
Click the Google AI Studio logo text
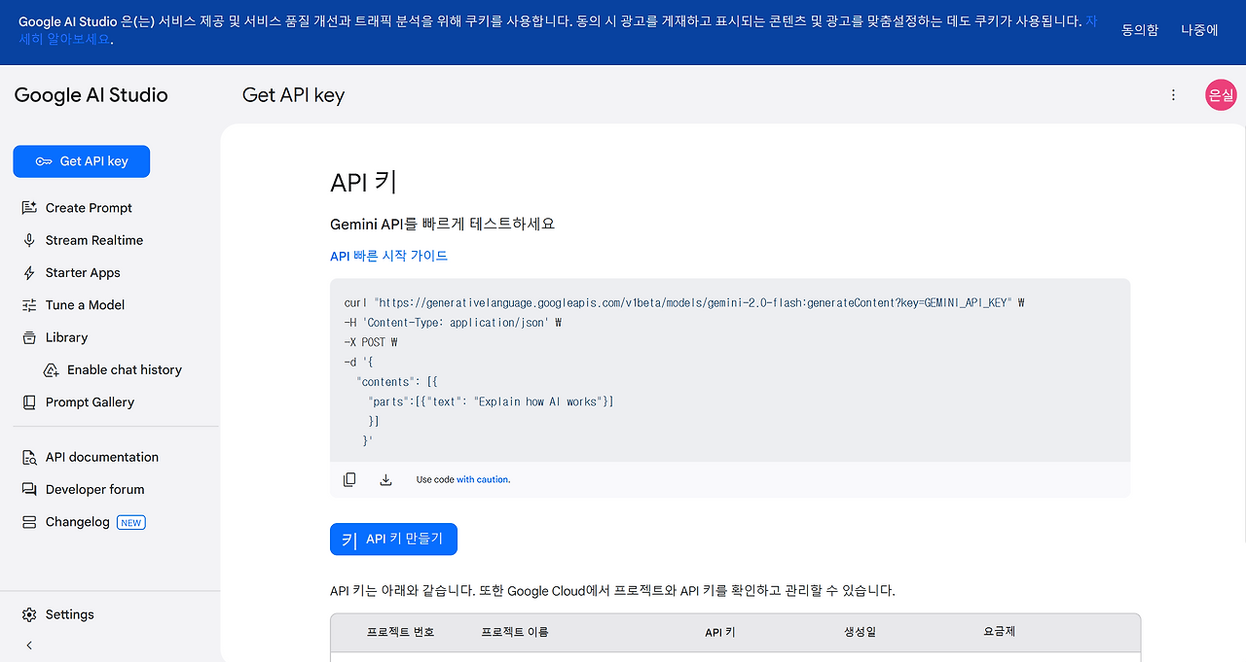[91, 94]
